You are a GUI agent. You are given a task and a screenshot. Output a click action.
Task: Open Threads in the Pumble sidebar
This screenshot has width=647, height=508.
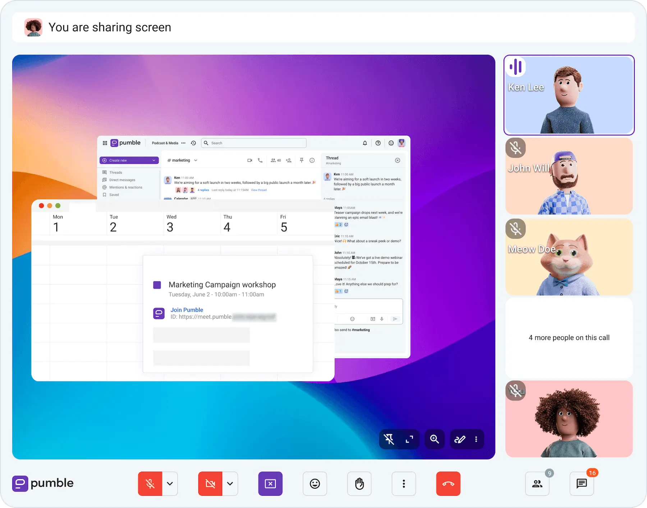tap(116, 172)
